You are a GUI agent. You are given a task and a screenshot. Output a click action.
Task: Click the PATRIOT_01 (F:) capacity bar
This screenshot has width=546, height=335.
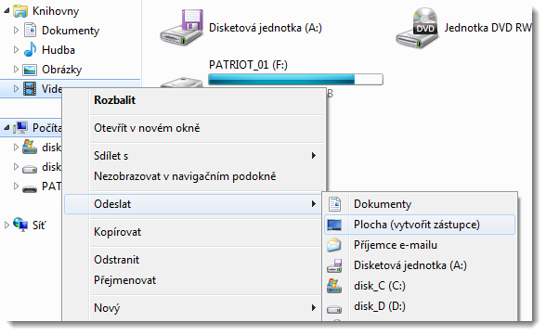295,79
